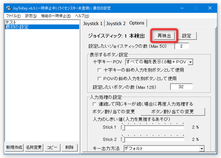Open the ファイル(F) menu

[13, 16]
